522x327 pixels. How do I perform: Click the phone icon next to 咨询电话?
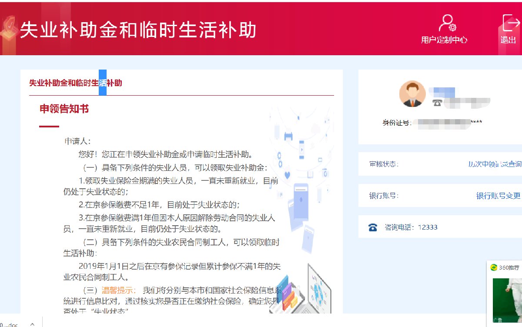pos(373,227)
